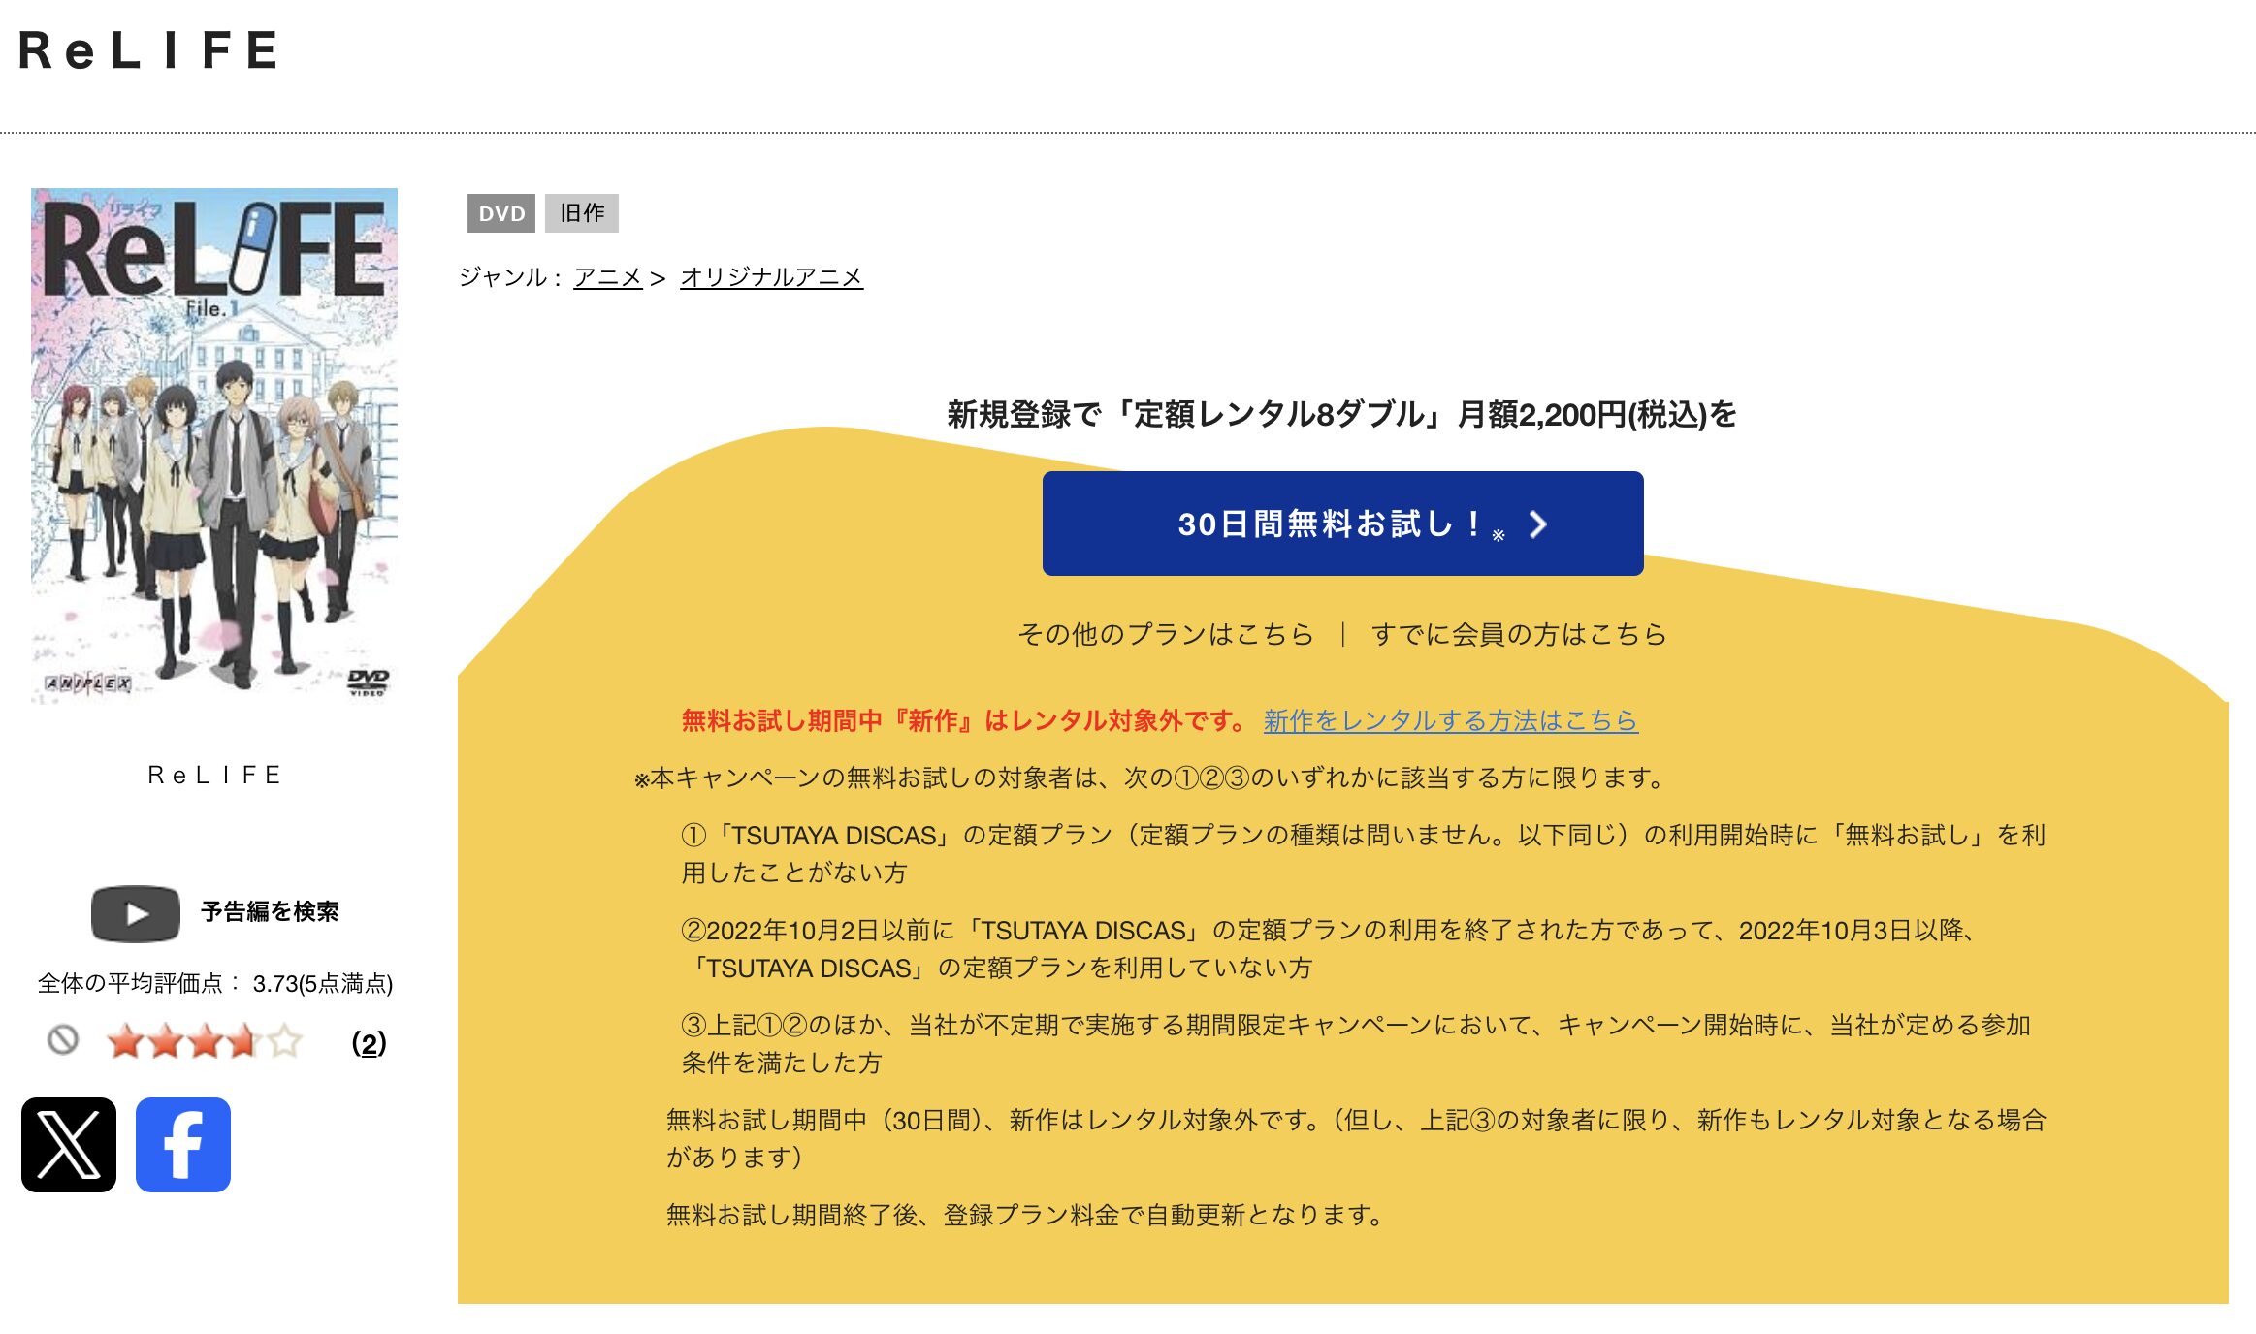The height and width of the screenshot is (1334, 2256).
Task: Click condition ① TSUTAYA DISCAS text
Action: pyautogui.click(x=1364, y=853)
